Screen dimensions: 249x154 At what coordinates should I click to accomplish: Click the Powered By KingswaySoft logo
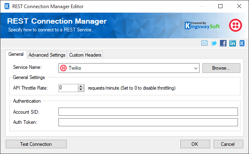pyautogui.click(x=202, y=26)
